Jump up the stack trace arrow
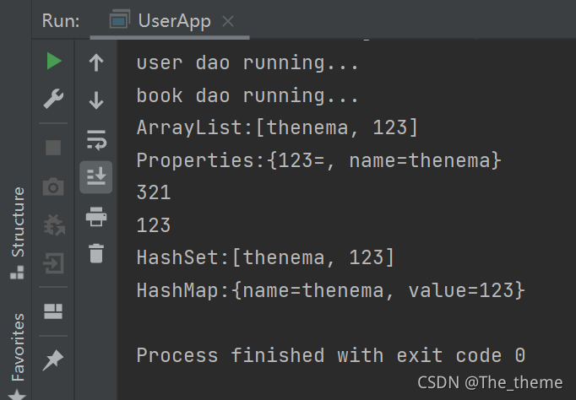Screen dimensions: 576x400 pyautogui.click(x=96, y=62)
